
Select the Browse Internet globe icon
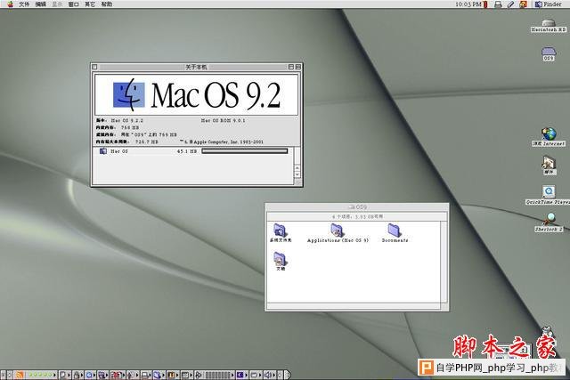pyautogui.click(x=549, y=137)
